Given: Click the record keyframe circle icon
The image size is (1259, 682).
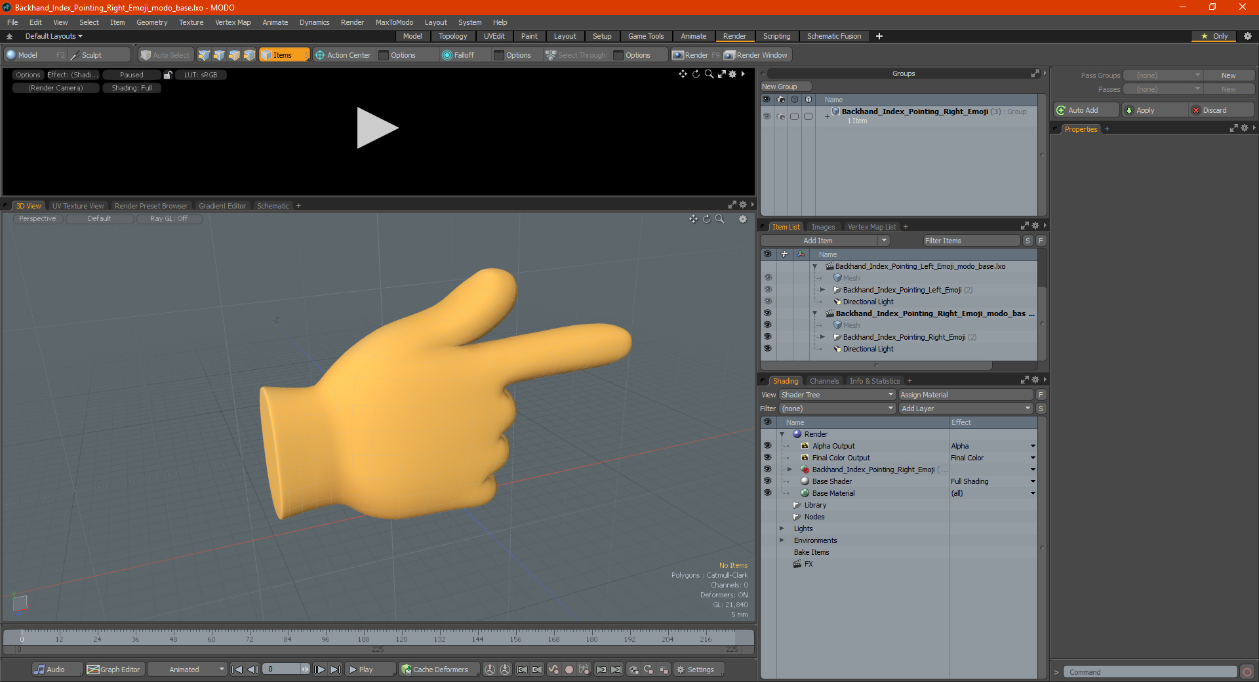Looking at the screenshot, I should (x=569, y=670).
